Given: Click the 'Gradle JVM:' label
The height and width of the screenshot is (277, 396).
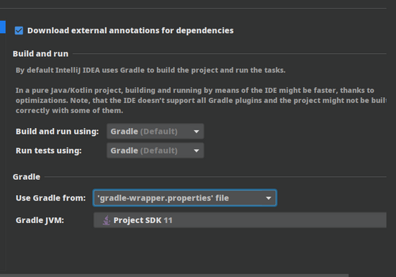Looking at the screenshot, I should 40,220.
